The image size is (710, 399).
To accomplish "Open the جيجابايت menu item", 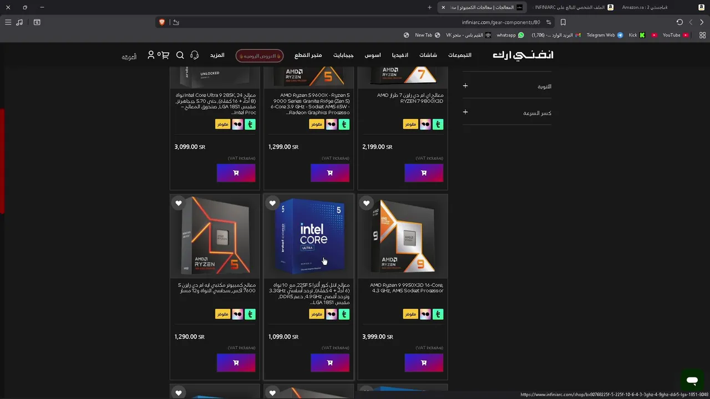I will click(343, 55).
